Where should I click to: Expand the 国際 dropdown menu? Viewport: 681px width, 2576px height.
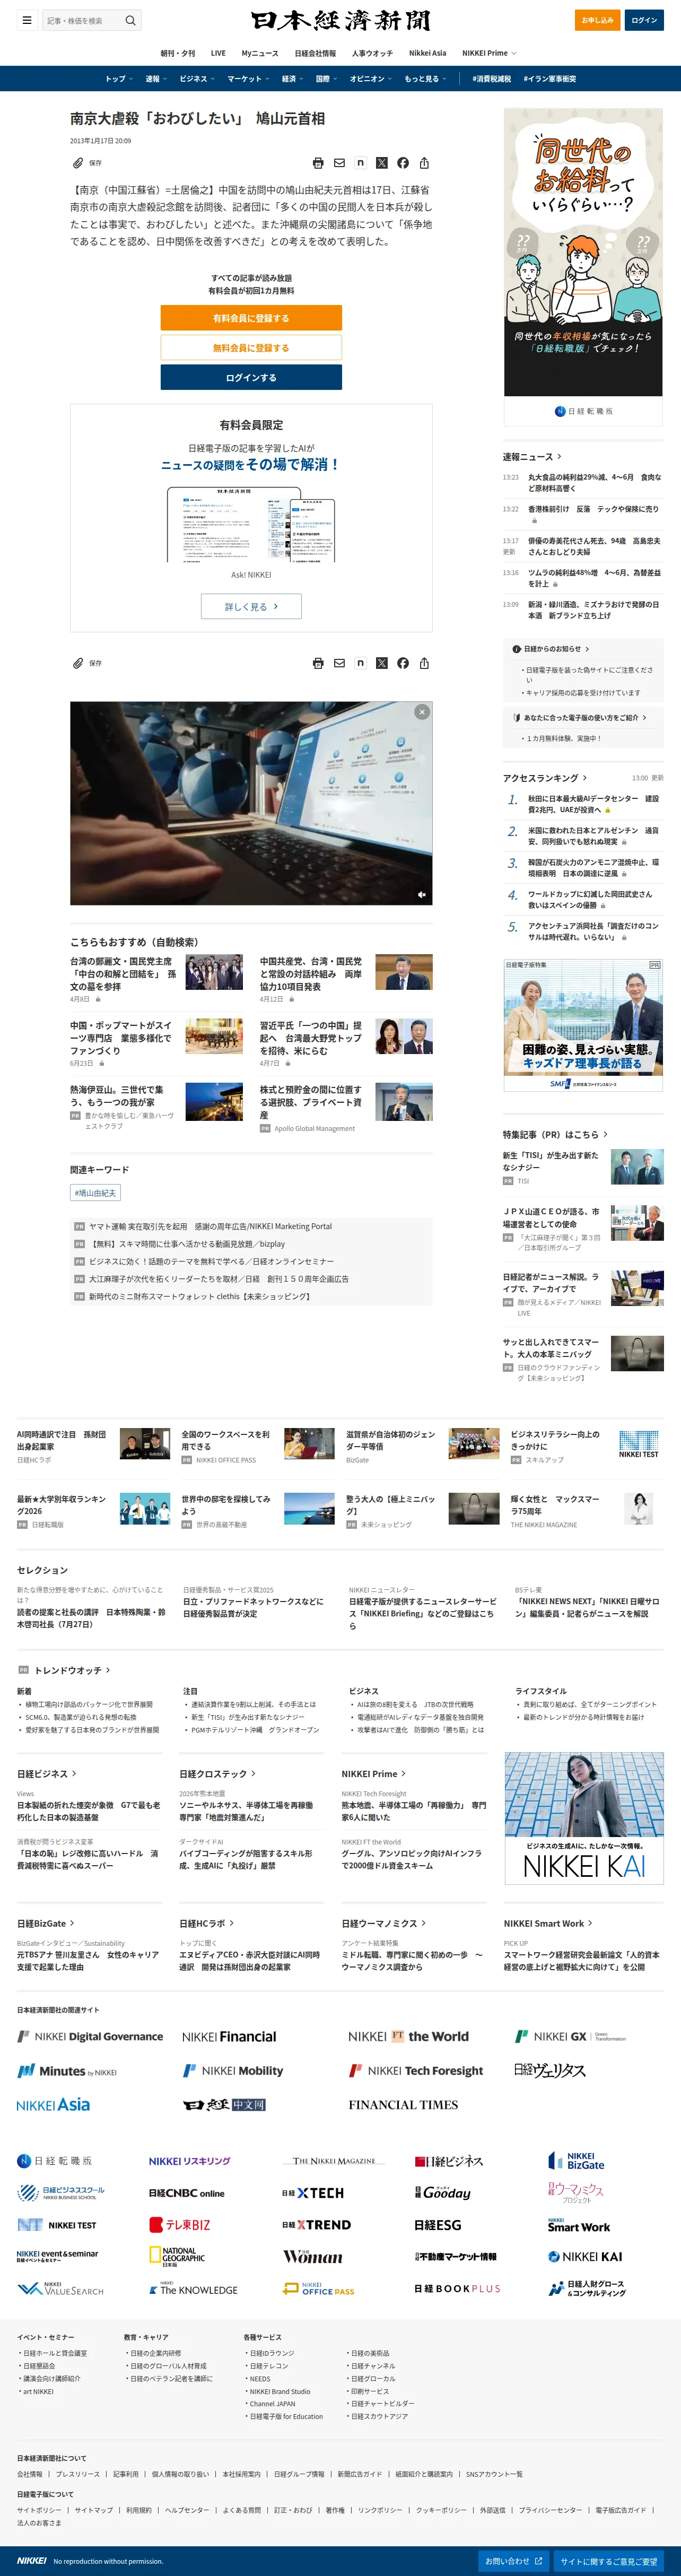point(327,79)
